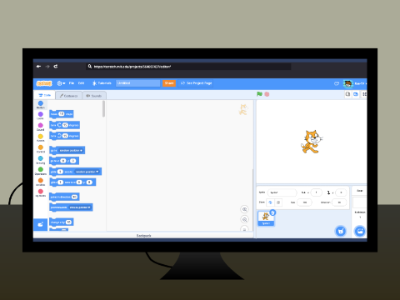Click the red stop button
Image resolution: width=400 pixels, height=300 pixels.
click(267, 94)
